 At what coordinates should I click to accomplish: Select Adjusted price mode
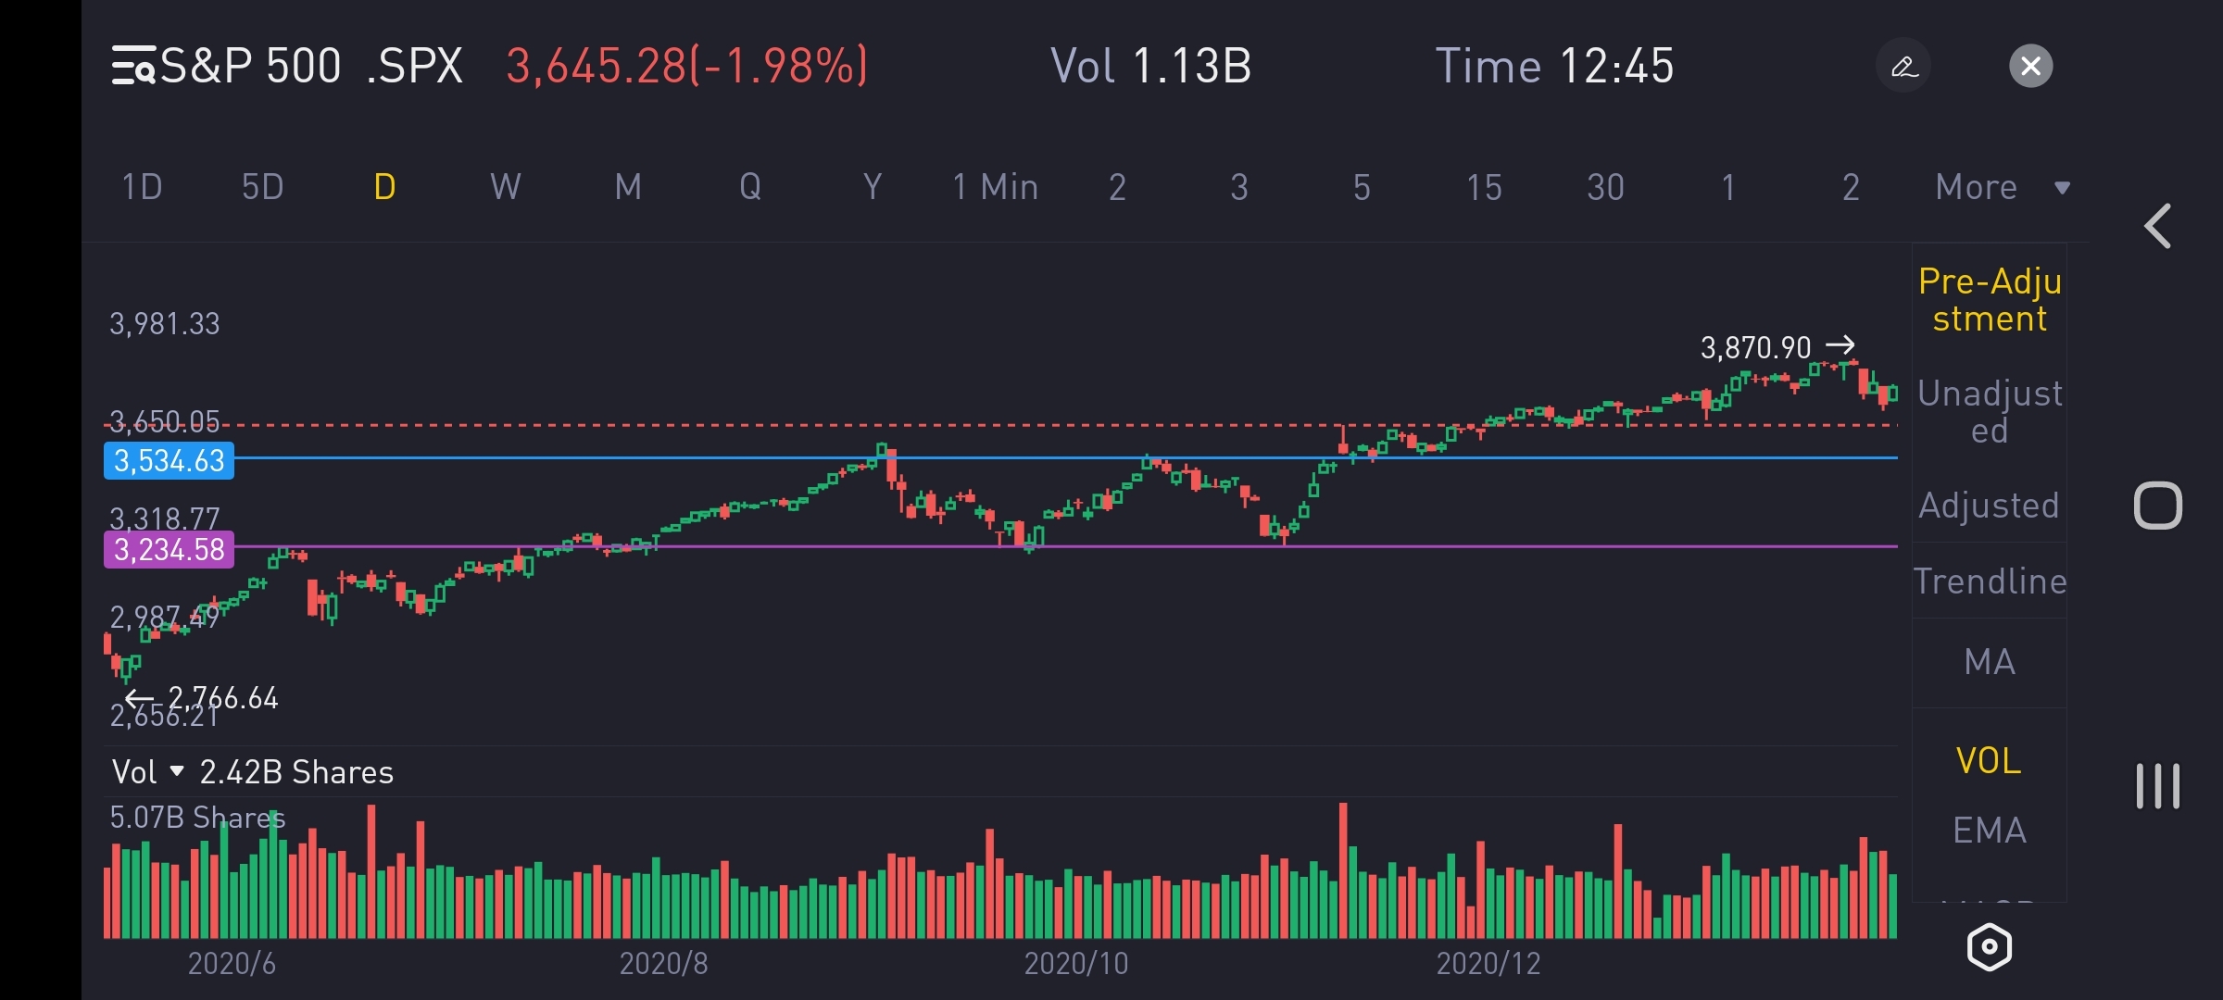tap(1989, 506)
